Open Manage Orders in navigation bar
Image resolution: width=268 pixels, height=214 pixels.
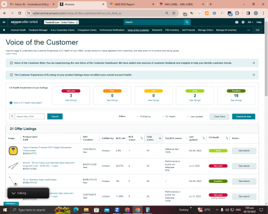click(205, 30)
